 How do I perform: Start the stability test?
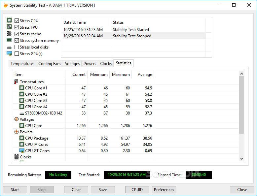pos(15,190)
